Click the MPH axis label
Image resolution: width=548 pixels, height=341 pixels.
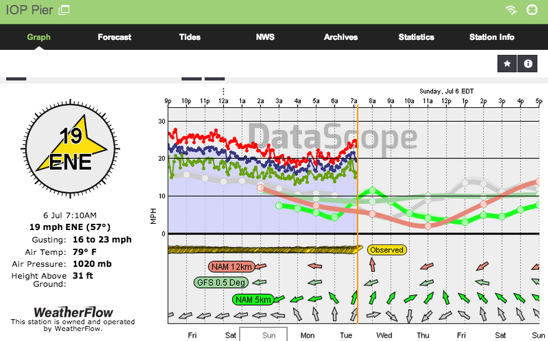(154, 216)
